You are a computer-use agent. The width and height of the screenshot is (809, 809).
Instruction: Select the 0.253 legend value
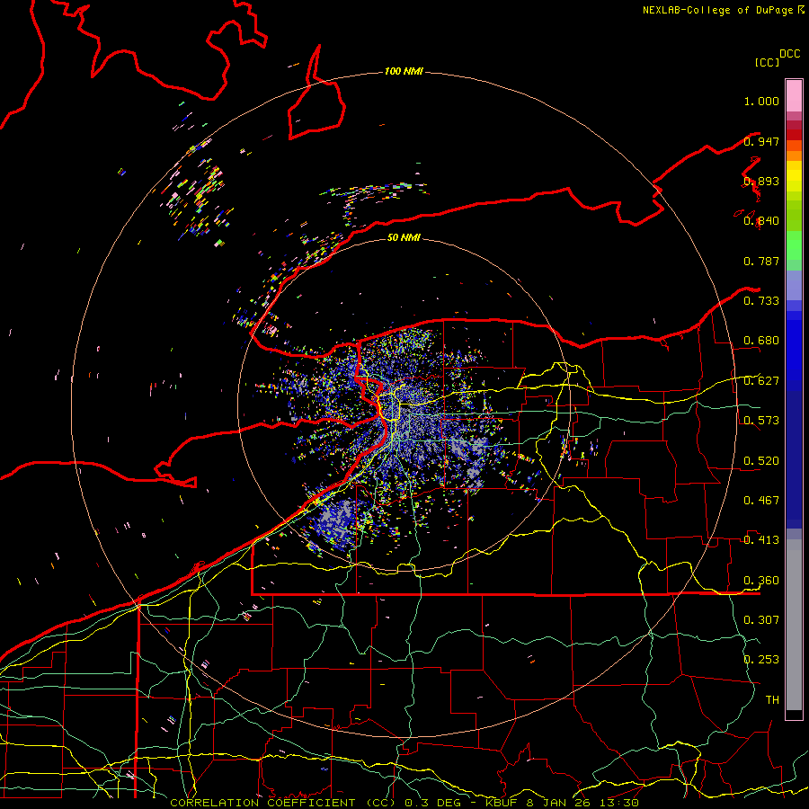pos(761,660)
